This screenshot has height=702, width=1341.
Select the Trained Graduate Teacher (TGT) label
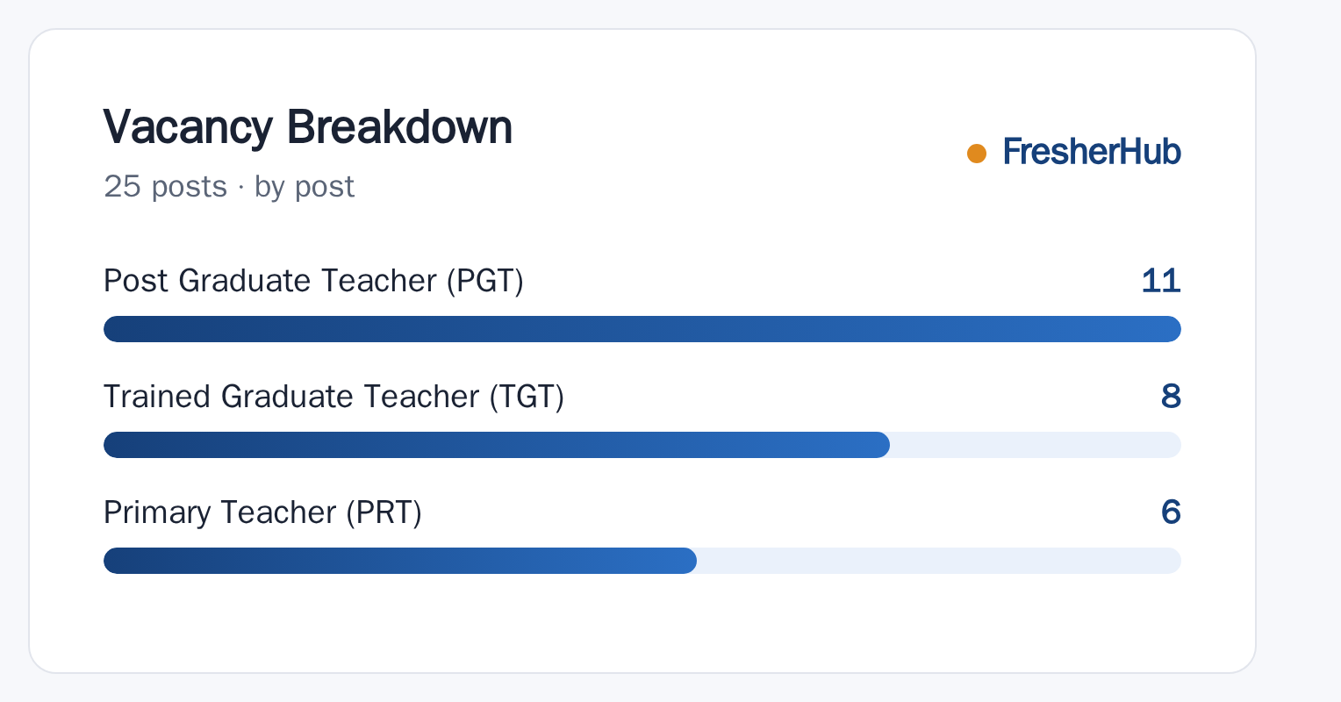click(333, 397)
